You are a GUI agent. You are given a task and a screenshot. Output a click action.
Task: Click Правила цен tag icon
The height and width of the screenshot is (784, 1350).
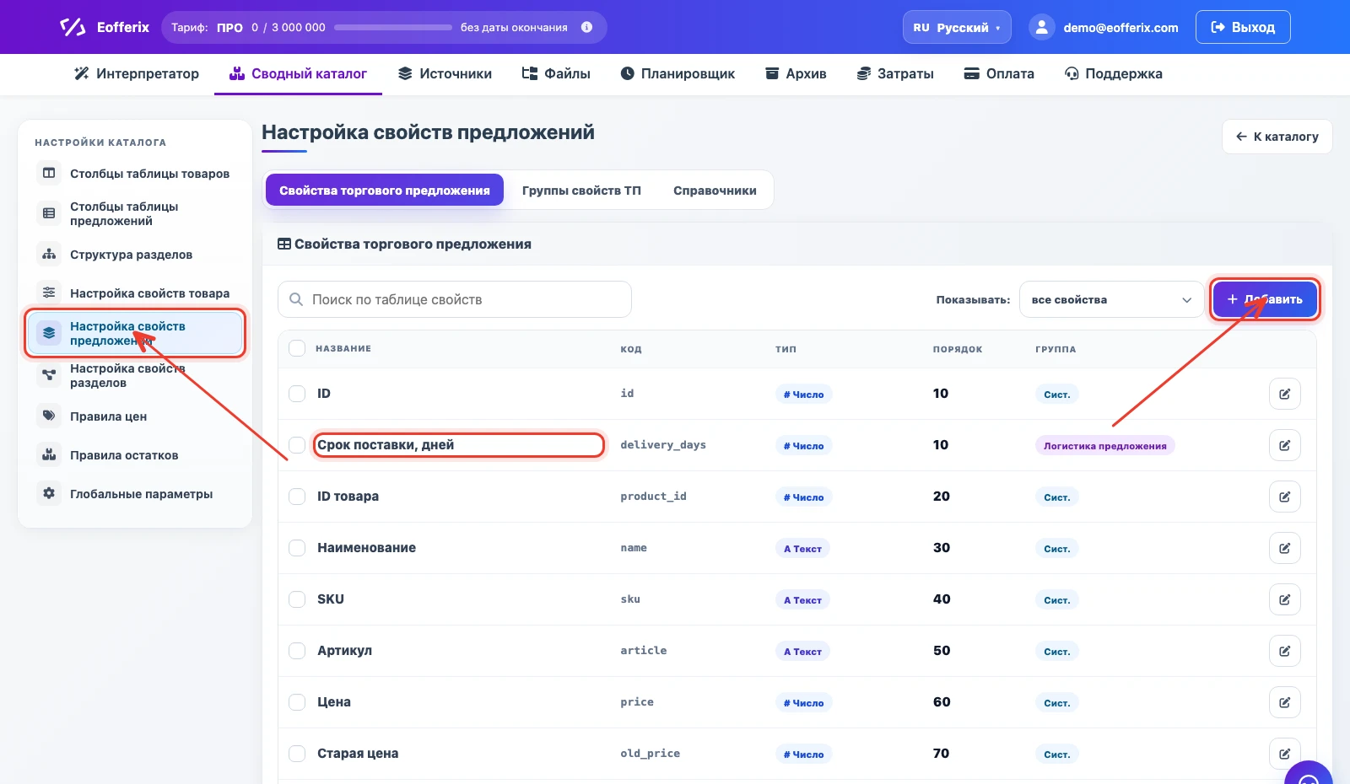[x=49, y=416]
